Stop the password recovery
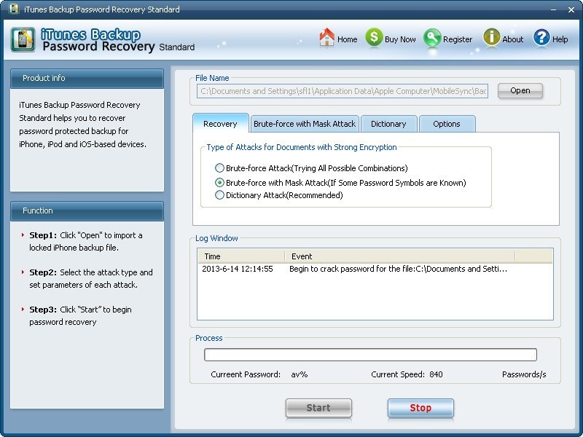 point(420,408)
